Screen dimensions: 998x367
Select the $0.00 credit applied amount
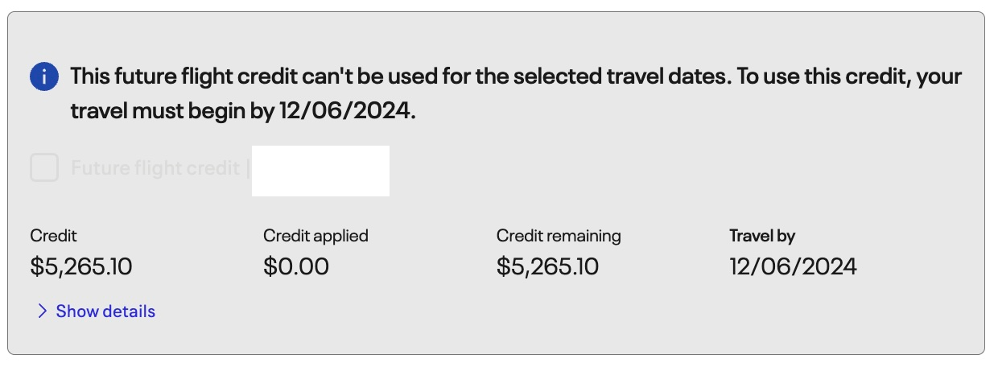295,266
